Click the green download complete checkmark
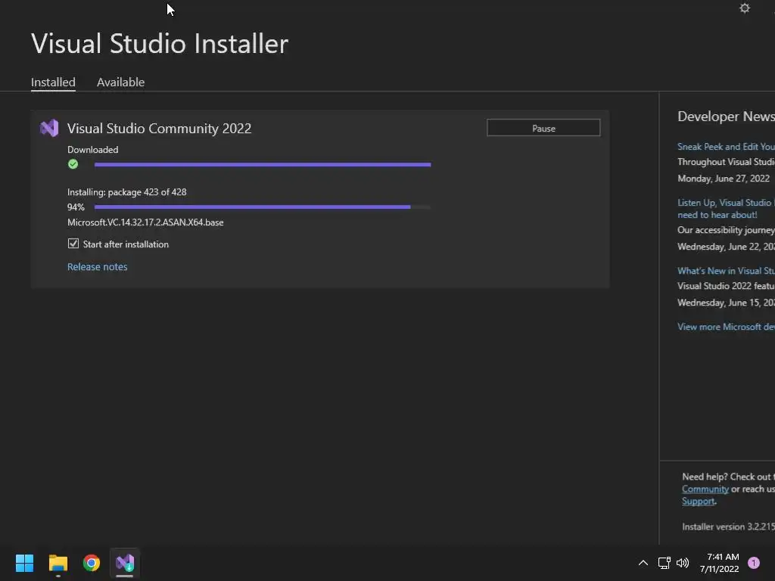The width and height of the screenshot is (775, 581). click(x=73, y=164)
